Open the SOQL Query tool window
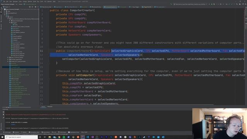This screenshot has width=247, height=139. 62,132
